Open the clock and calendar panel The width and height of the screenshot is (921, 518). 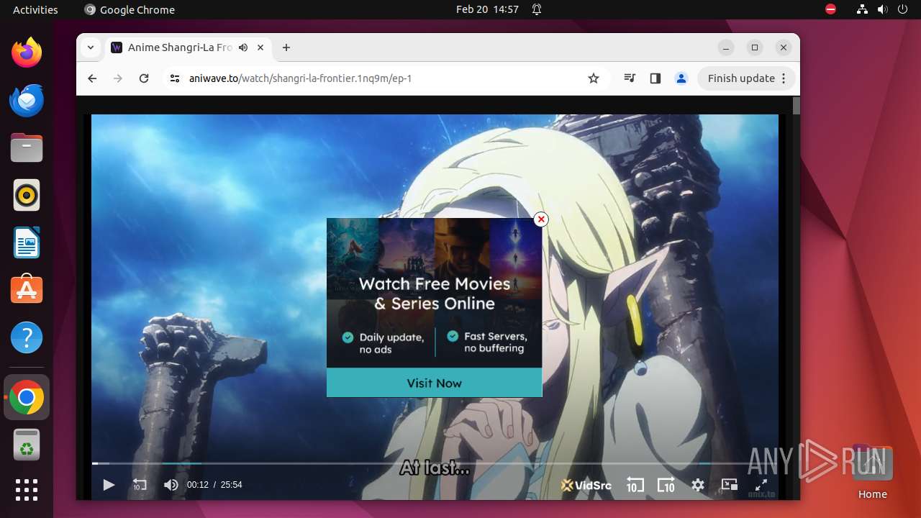click(487, 9)
